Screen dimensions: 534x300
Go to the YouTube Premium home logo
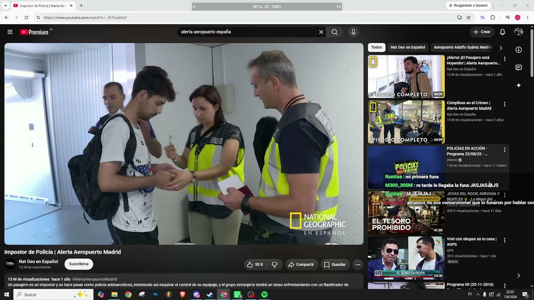pos(34,32)
